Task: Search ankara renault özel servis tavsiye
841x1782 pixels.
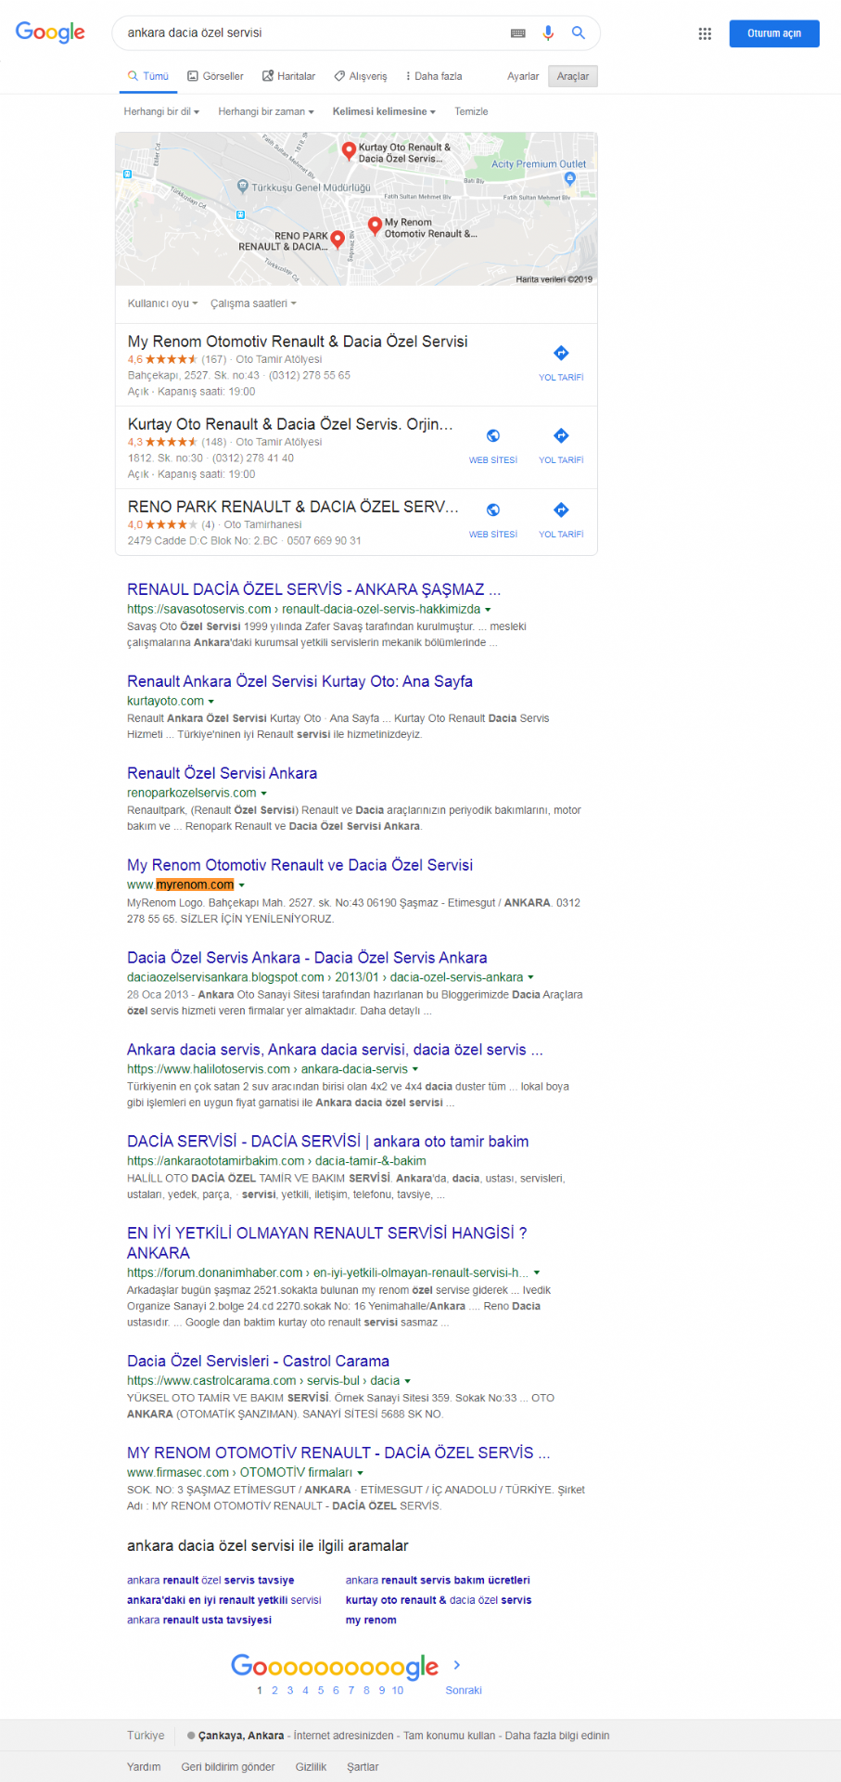Action: click(210, 1580)
